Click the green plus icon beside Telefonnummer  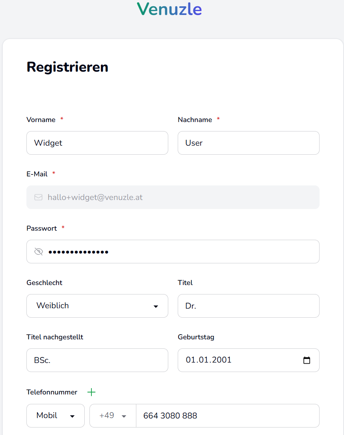pyautogui.click(x=91, y=392)
